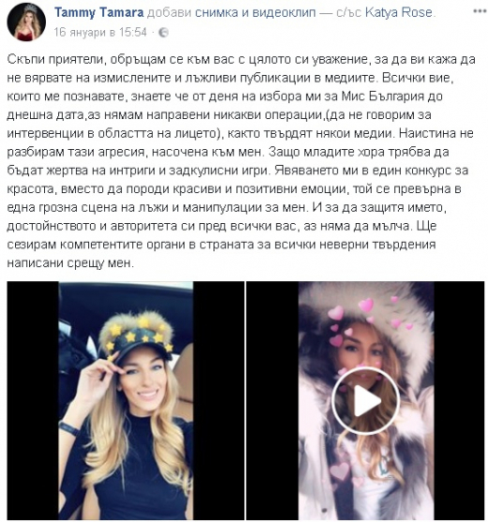Click the black bar right of the video
Viewport: 488px width, 522px height.
pos(459,400)
